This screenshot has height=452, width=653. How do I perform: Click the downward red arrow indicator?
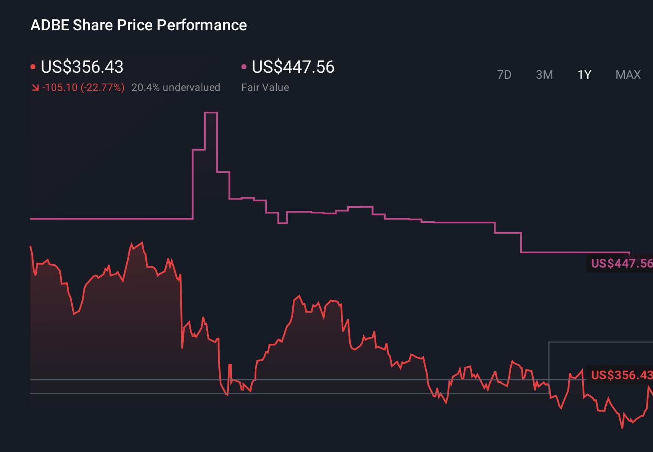35,87
